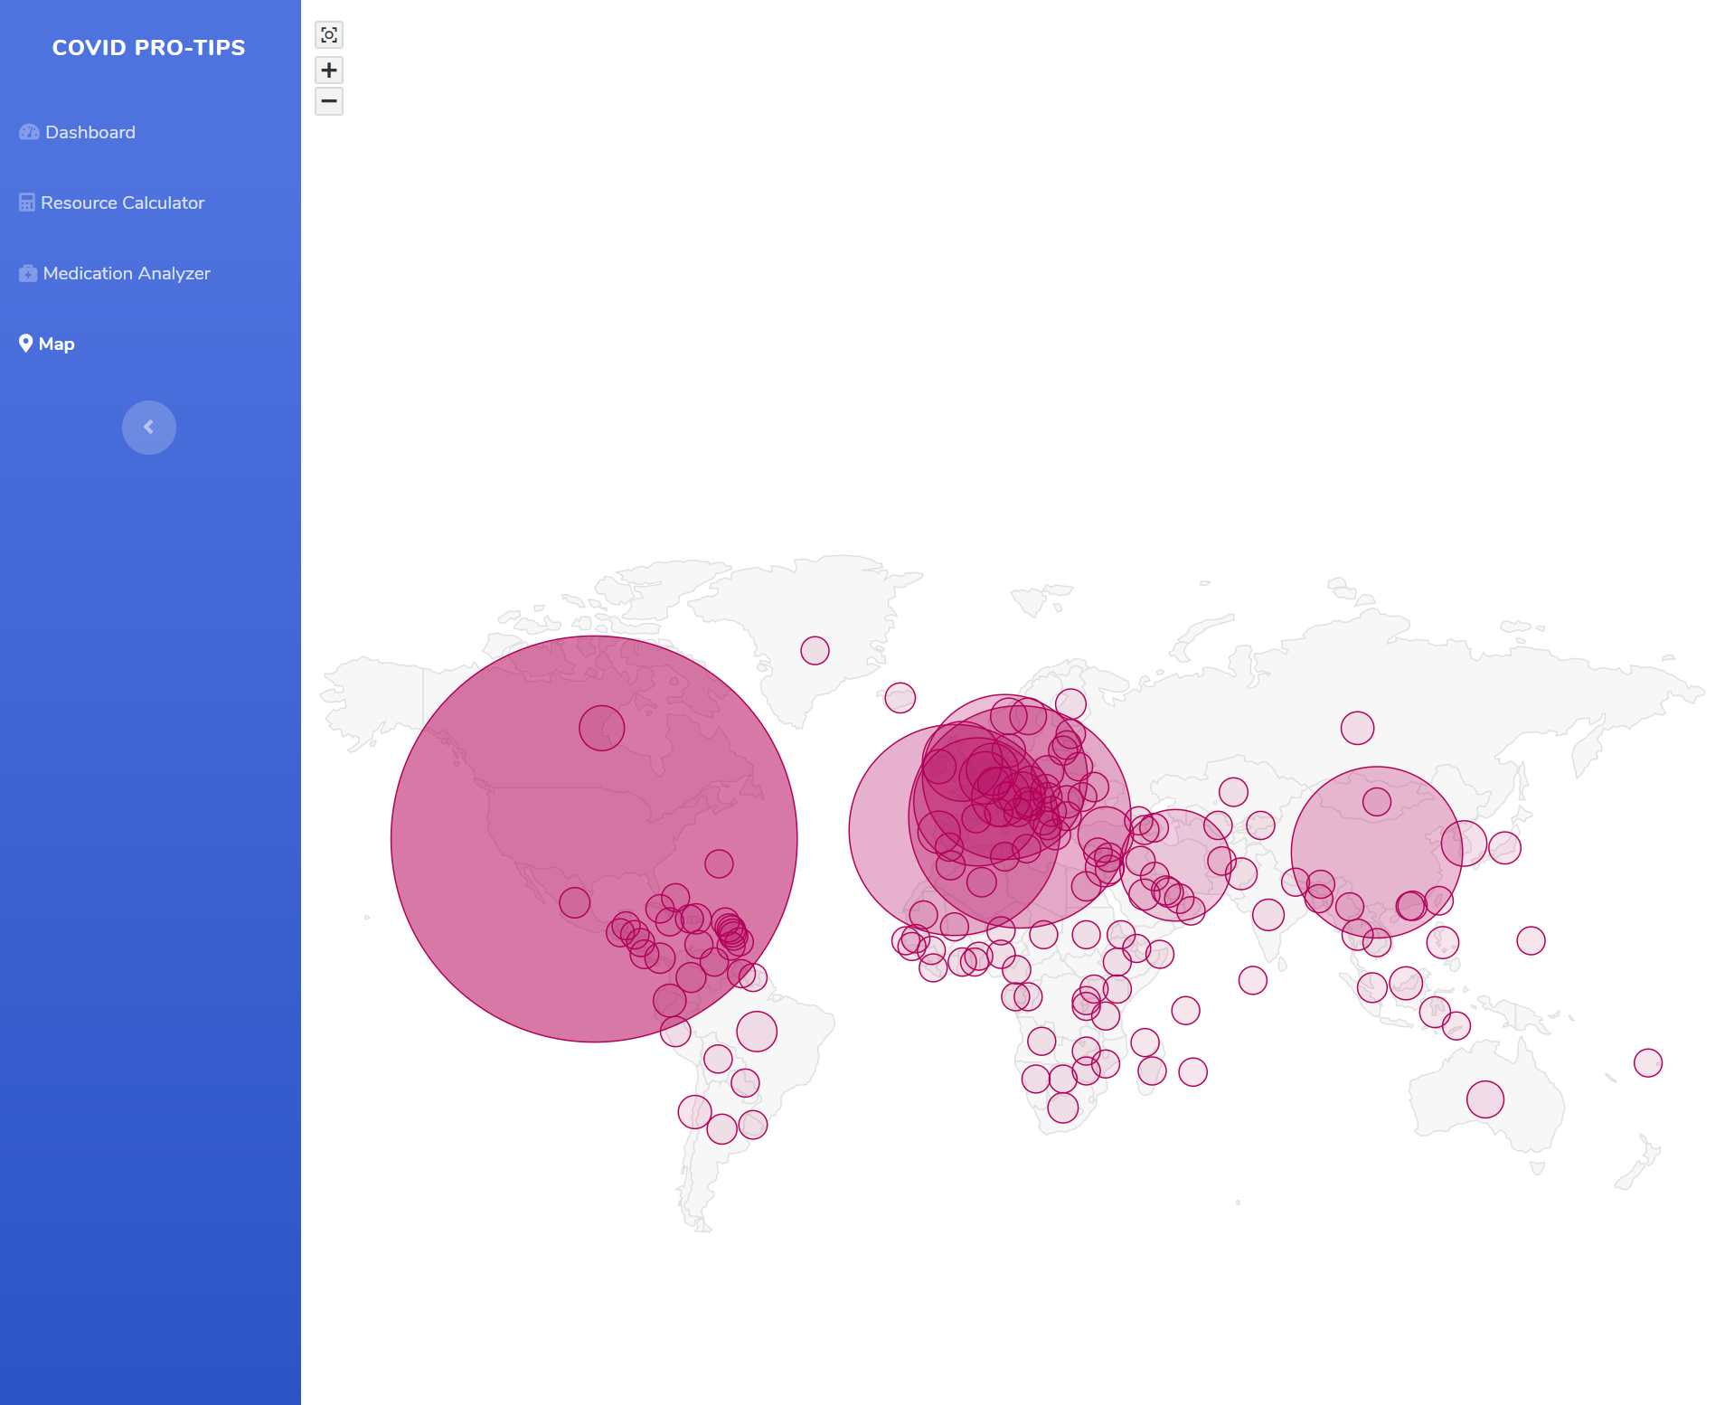This screenshot has width=1734, height=1405.
Task: Click the bubble over Australia
Action: coord(1485,1099)
